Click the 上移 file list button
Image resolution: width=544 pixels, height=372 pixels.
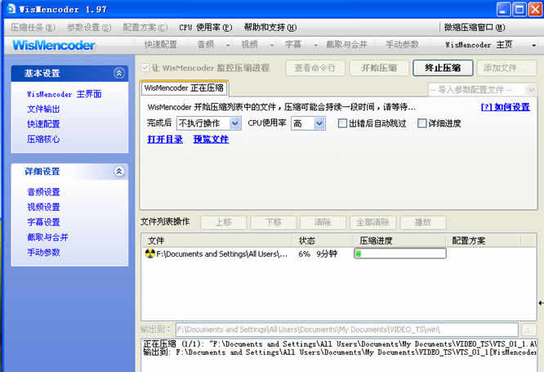(224, 222)
